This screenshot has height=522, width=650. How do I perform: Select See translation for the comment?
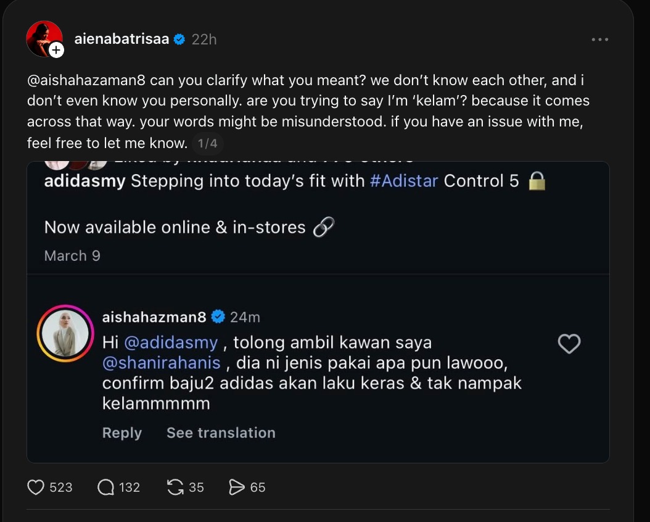click(221, 433)
